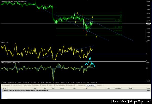
Task: Select the XAUUSD,Daily chart tab
Action: [71, 85]
